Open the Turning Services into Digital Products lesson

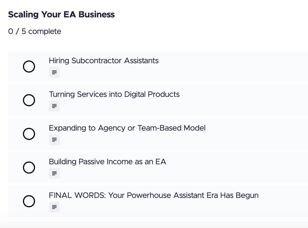tap(114, 94)
